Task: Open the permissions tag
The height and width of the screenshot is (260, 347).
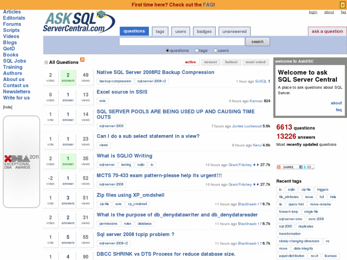Action: pyautogui.click(x=108, y=224)
